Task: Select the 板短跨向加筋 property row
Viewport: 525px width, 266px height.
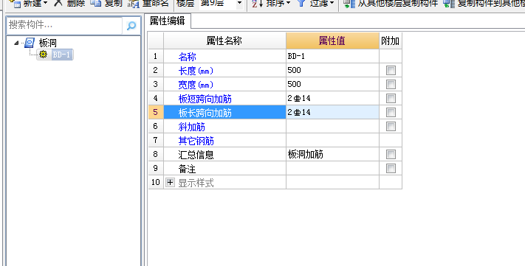Action: click(224, 98)
